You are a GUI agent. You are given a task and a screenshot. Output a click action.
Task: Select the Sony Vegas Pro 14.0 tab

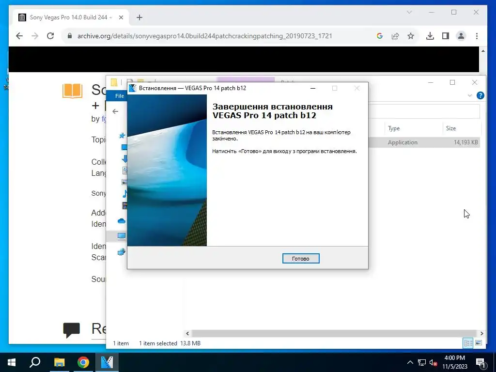71,17
